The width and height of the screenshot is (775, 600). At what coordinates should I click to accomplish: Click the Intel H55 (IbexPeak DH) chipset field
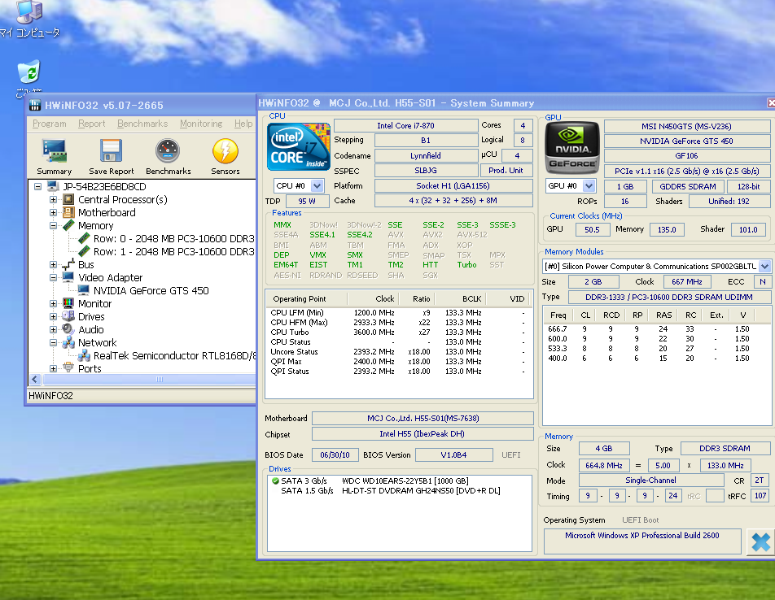(x=423, y=433)
